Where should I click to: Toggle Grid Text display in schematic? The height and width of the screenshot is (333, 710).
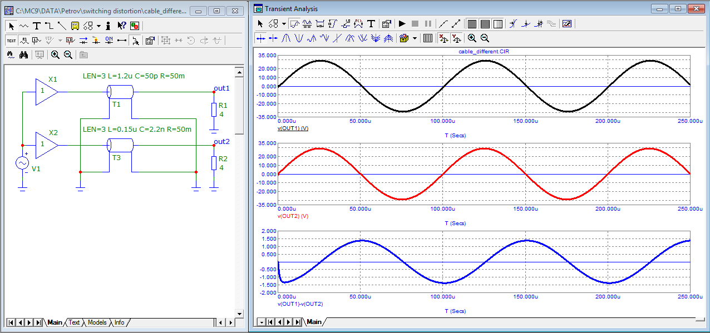pyautogui.click(x=11, y=40)
